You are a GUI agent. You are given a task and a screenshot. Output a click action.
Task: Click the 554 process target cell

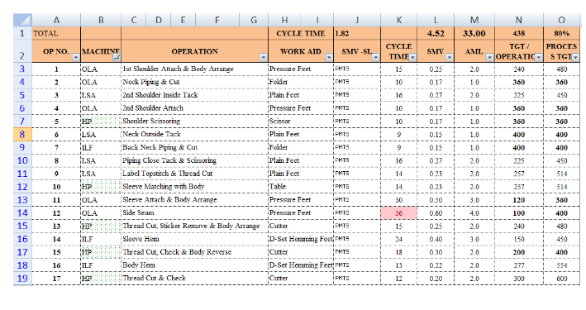562,265
